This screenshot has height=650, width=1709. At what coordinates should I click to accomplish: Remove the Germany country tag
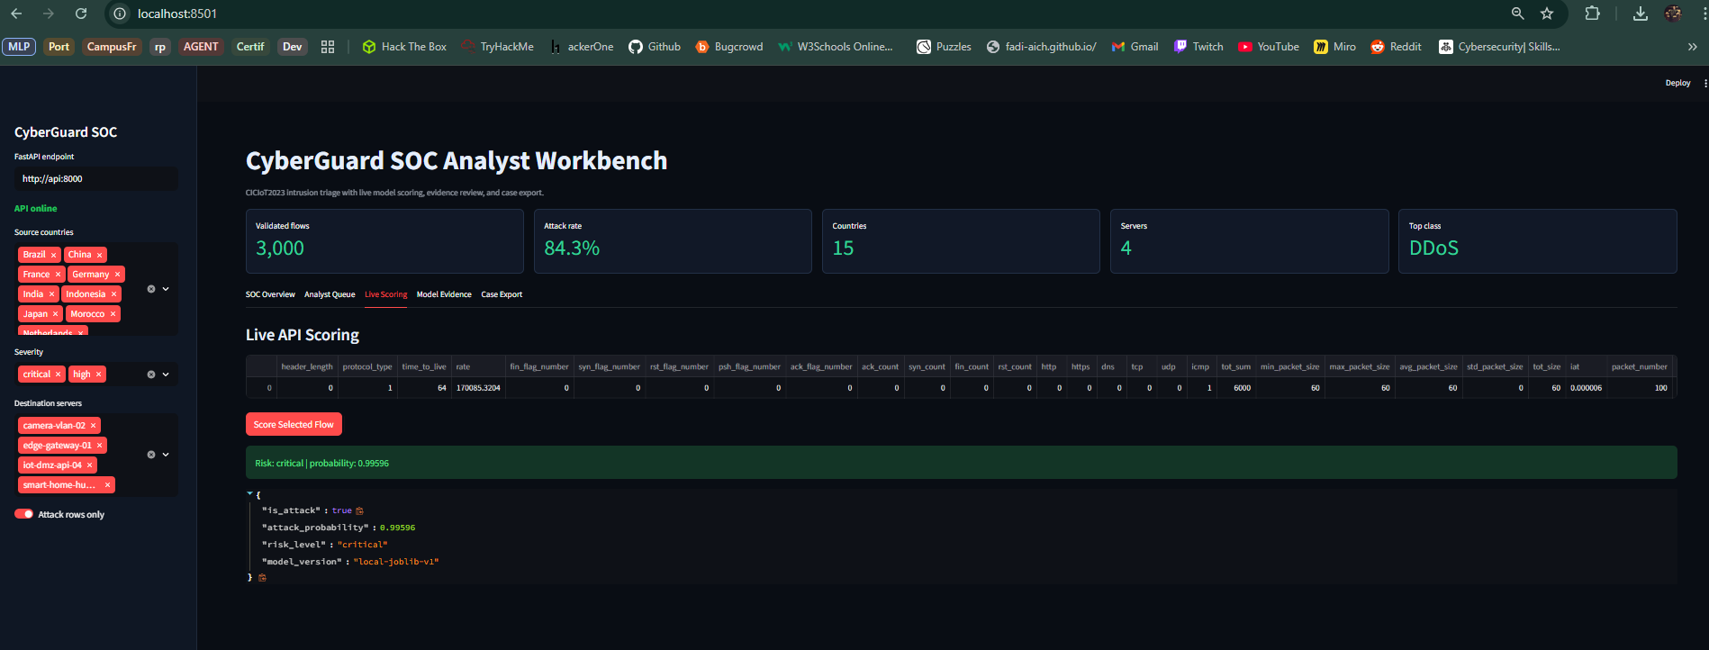pos(117,275)
